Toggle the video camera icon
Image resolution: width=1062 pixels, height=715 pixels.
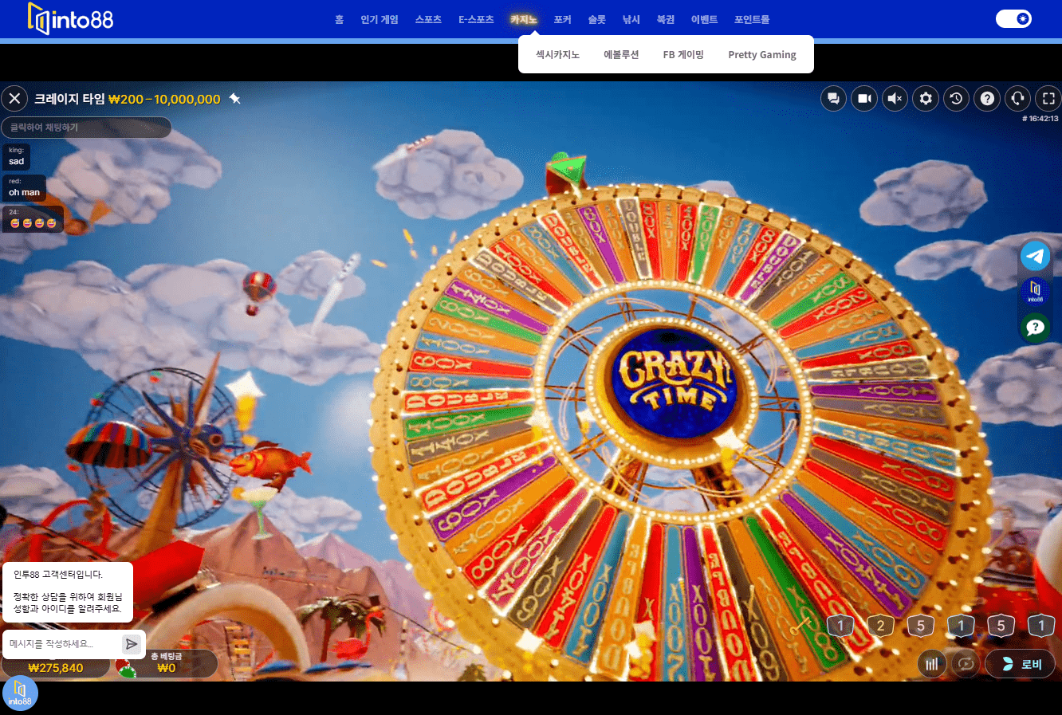click(863, 99)
